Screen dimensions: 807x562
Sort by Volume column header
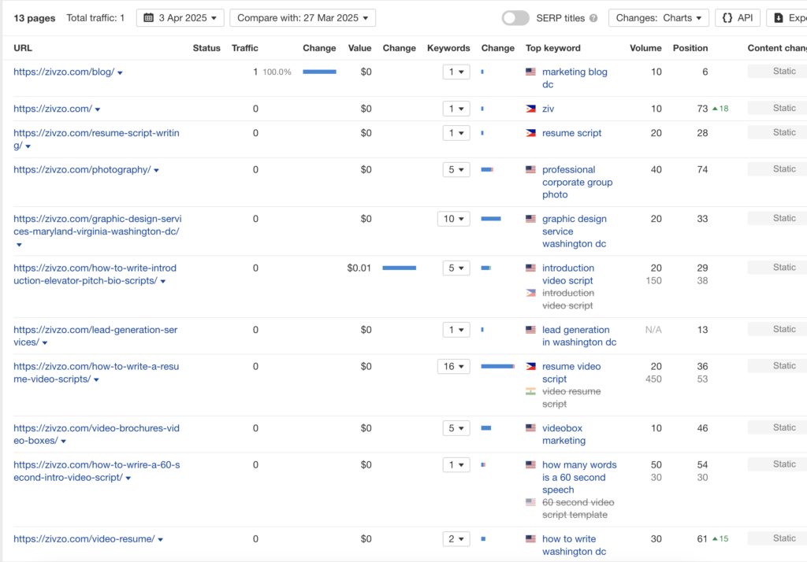pos(645,48)
